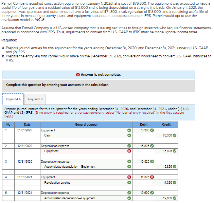This screenshot has height=203, width=214.
Task: Click green check by Depreciation expense in entry 3
Action: click(x=129, y=162)
